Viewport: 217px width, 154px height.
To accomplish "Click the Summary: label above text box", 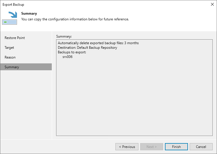I will (x=64, y=36).
